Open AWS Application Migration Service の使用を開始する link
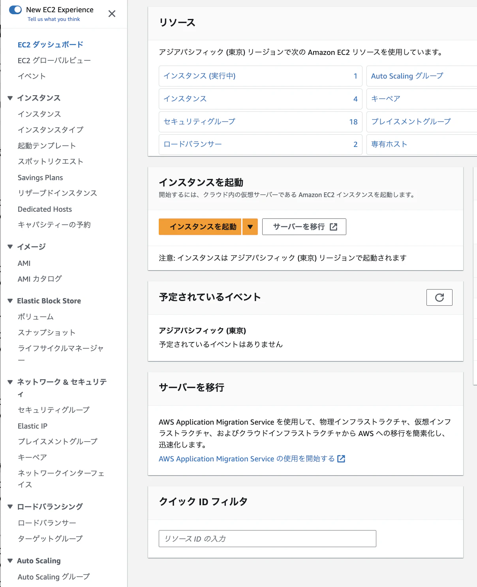Screen dimensions: 477x587 252,459
